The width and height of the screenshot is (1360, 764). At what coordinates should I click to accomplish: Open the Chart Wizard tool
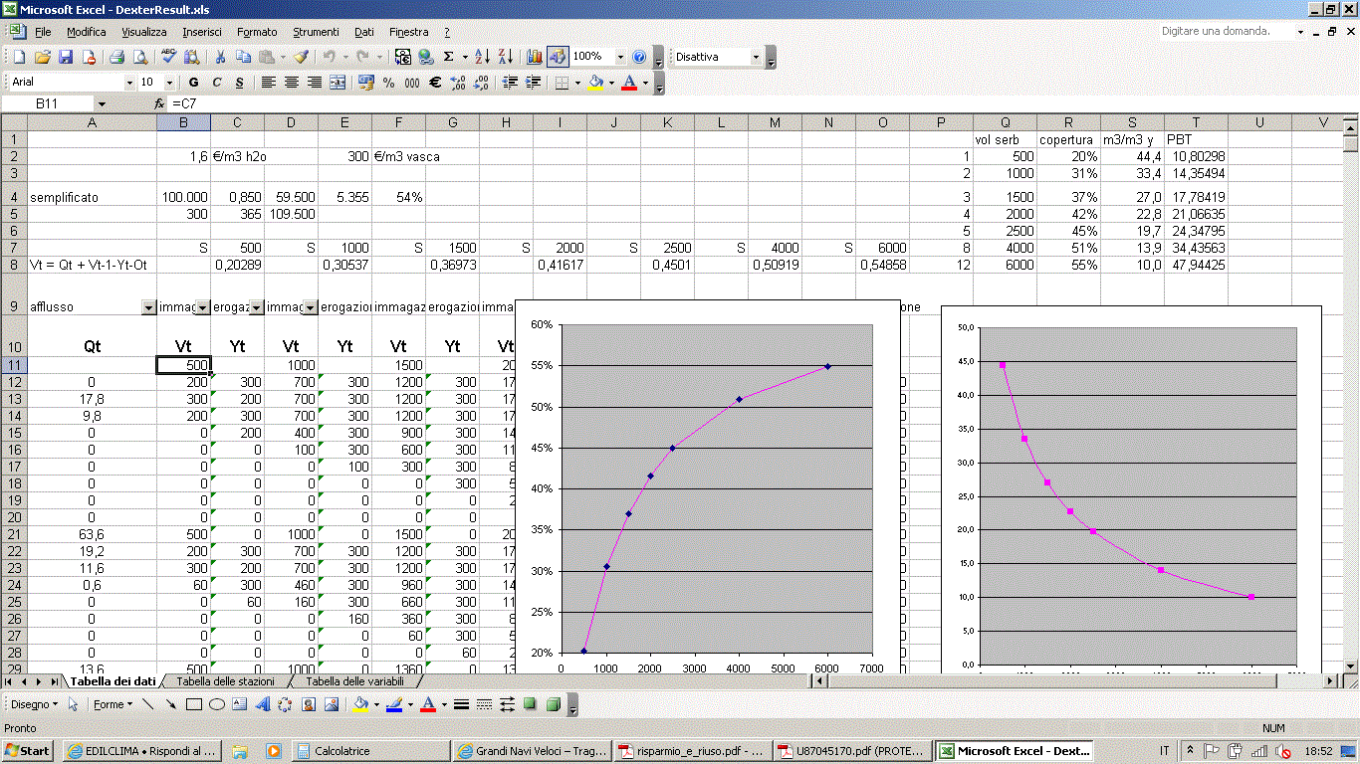pyautogui.click(x=535, y=57)
